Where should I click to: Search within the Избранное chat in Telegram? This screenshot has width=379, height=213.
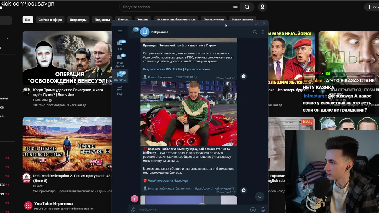(255, 32)
